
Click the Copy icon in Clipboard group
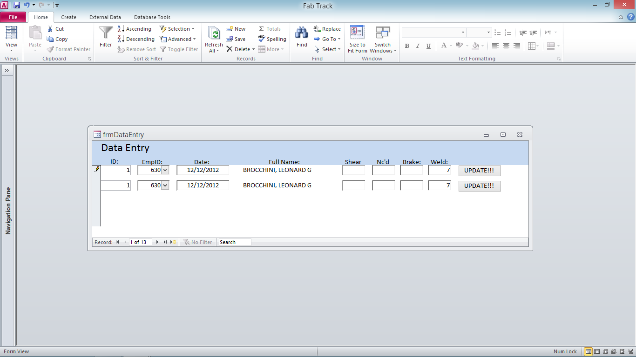coord(50,39)
